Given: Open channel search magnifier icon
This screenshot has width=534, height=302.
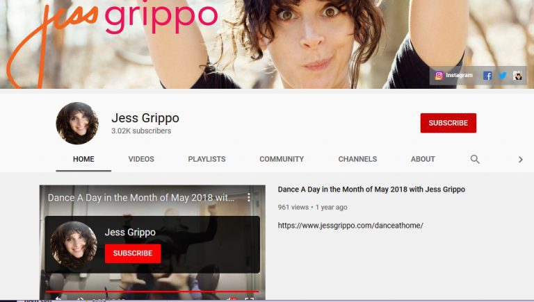Looking at the screenshot, I should 475,159.
